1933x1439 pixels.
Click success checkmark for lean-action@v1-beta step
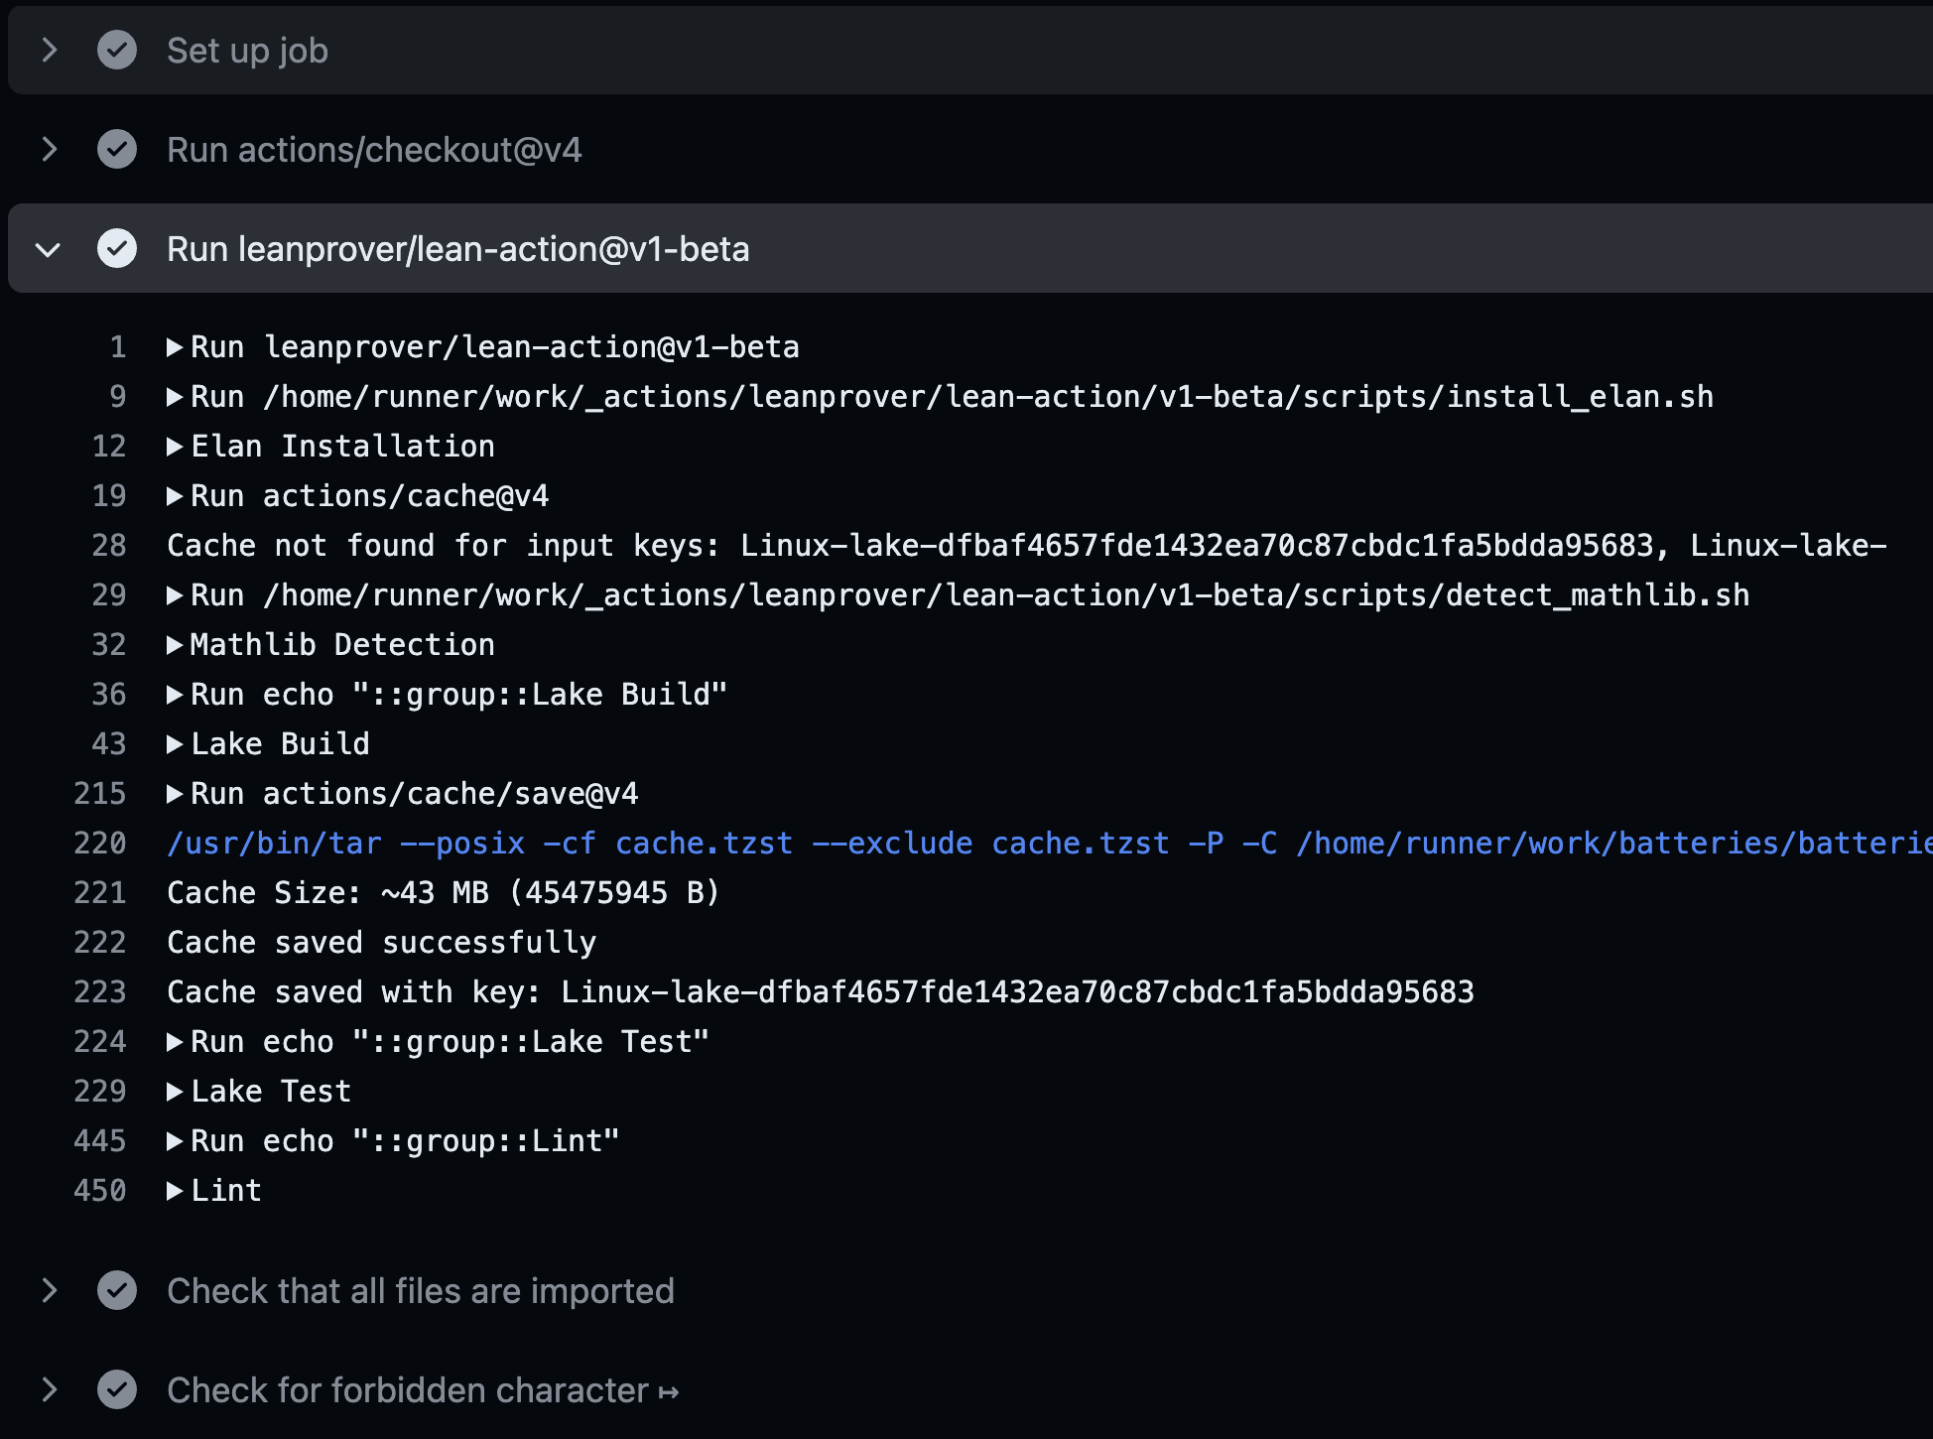point(117,248)
